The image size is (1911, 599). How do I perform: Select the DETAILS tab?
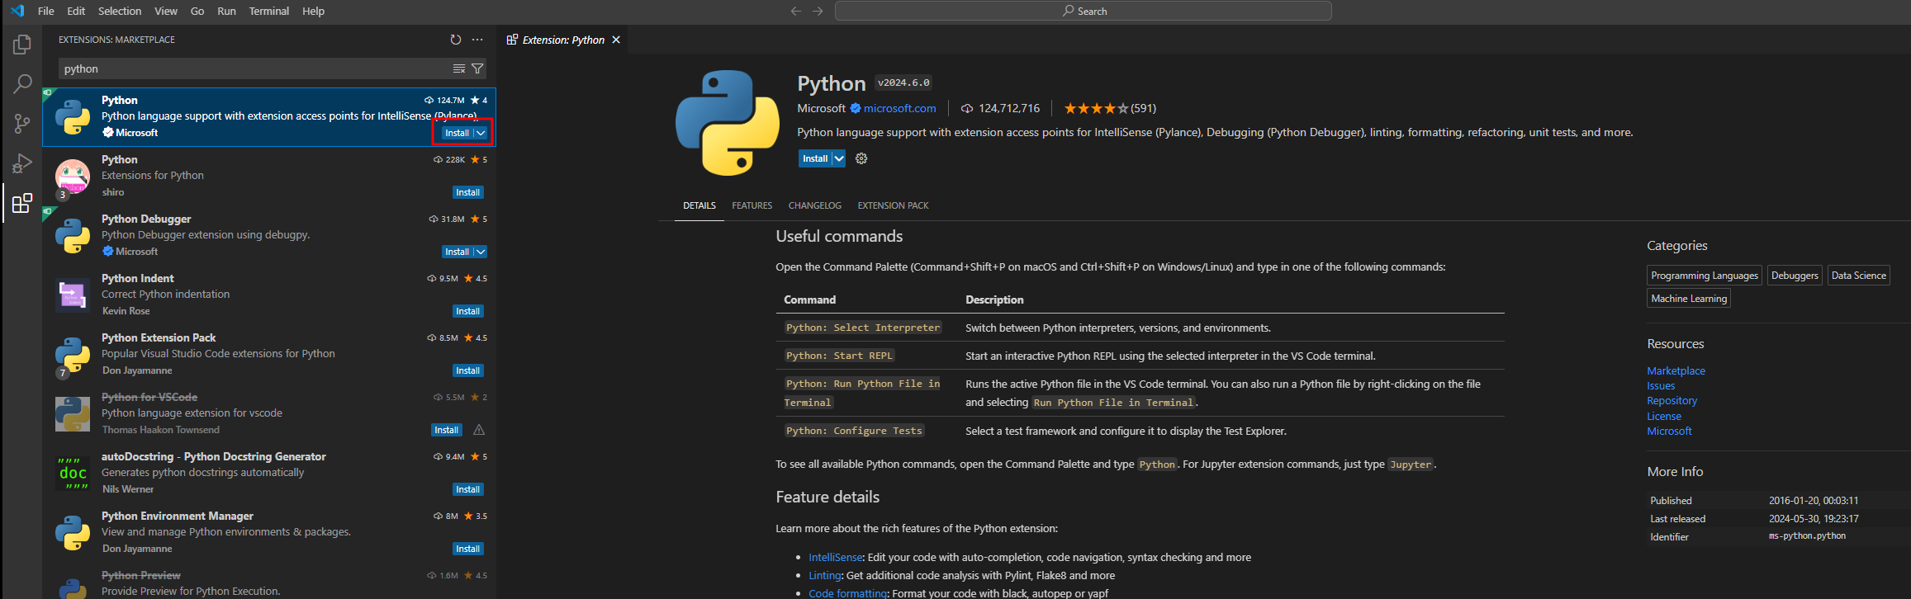(x=699, y=205)
